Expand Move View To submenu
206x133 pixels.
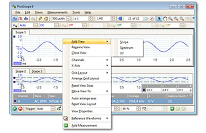click(90, 91)
